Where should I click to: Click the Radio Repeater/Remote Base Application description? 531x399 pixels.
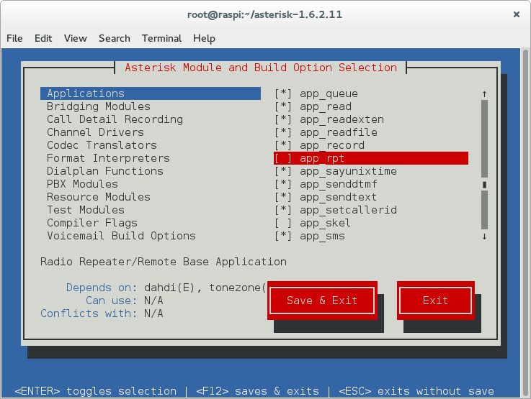point(164,262)
